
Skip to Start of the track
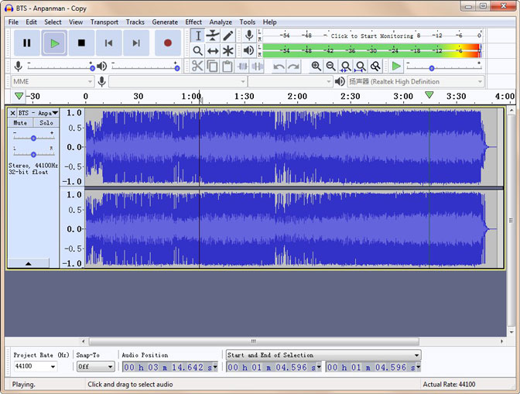pos(109,43)
